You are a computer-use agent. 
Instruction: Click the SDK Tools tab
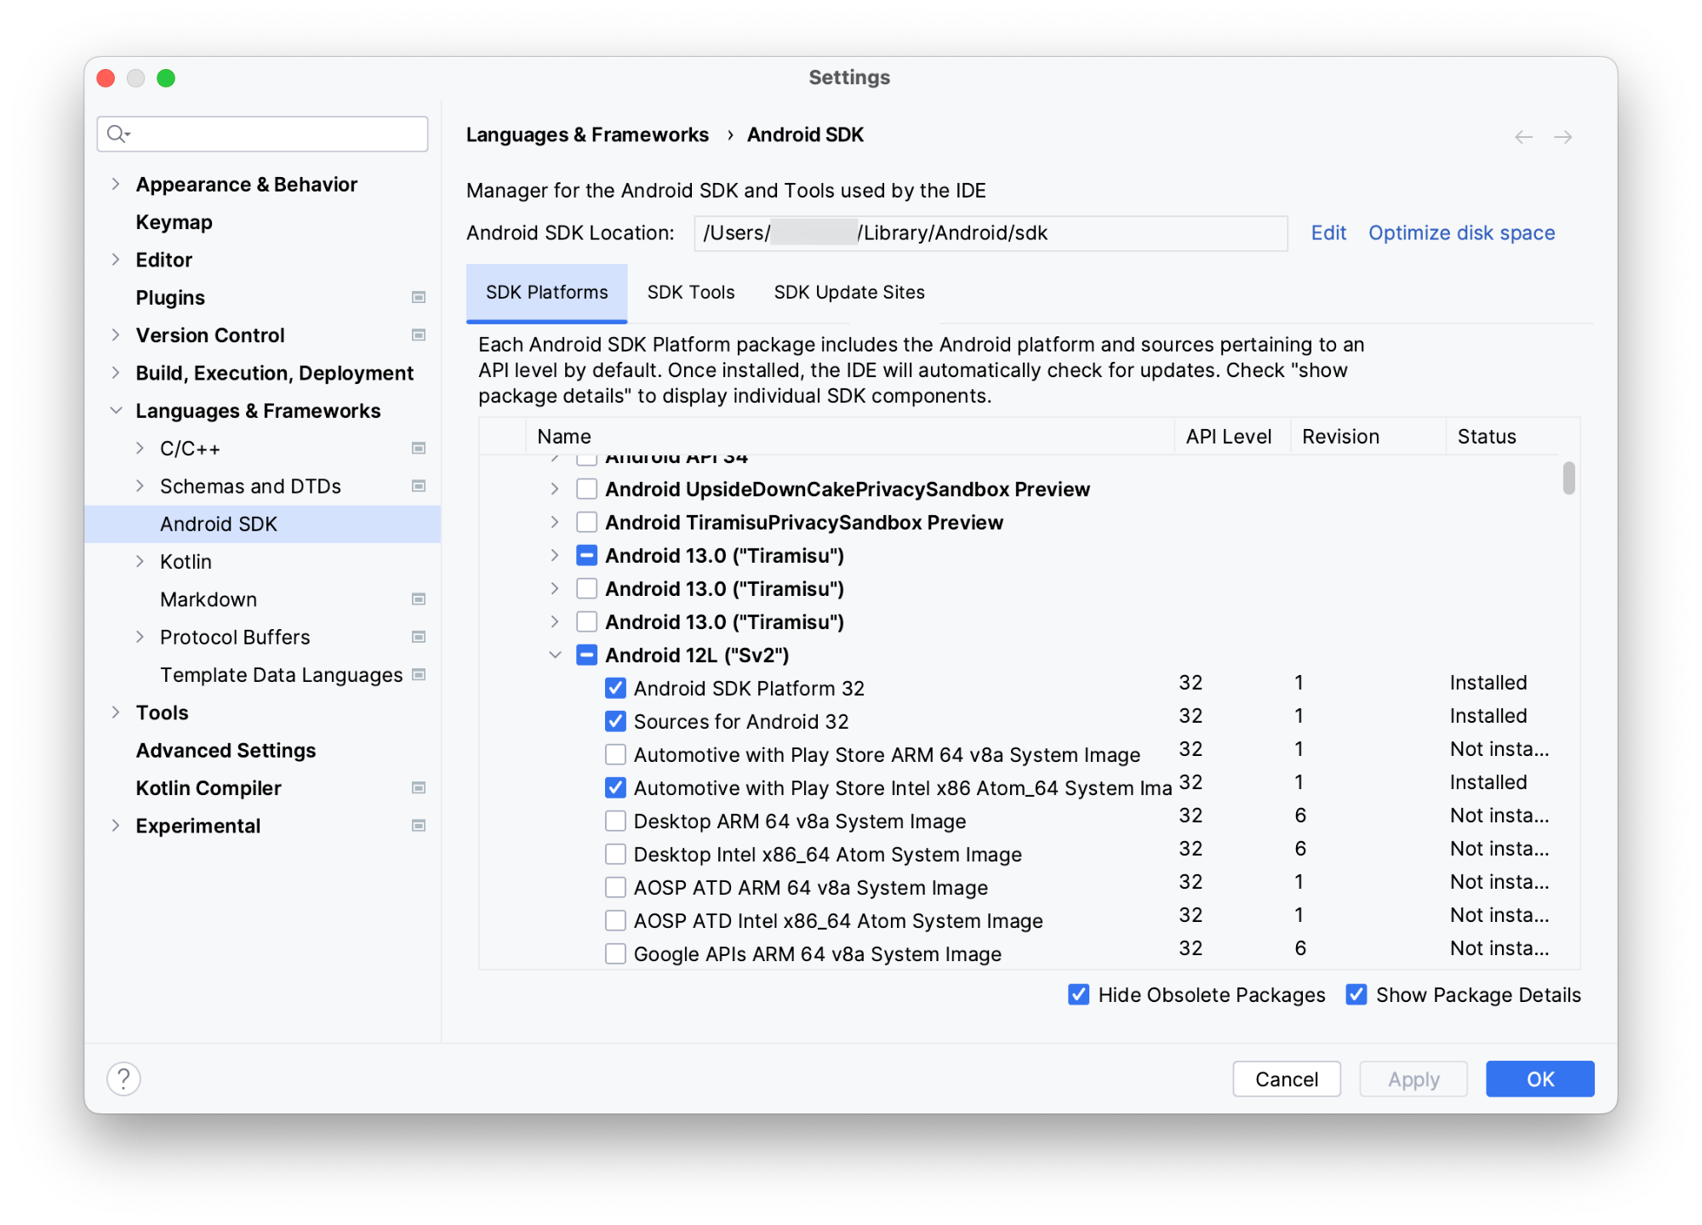(x=693, y=292)
